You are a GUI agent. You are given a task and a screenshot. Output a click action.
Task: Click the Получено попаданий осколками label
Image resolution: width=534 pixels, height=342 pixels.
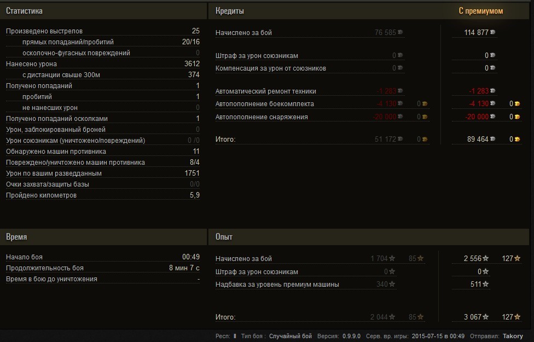click(x=57, y=119)
